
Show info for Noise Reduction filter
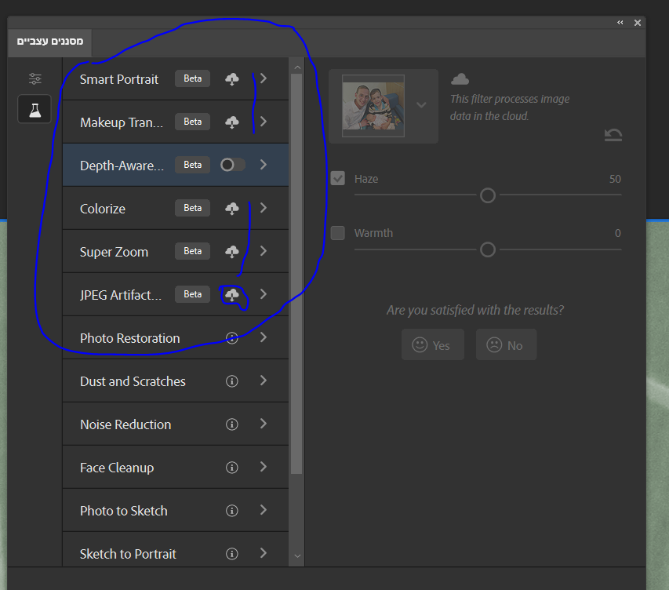coord(231,424)
